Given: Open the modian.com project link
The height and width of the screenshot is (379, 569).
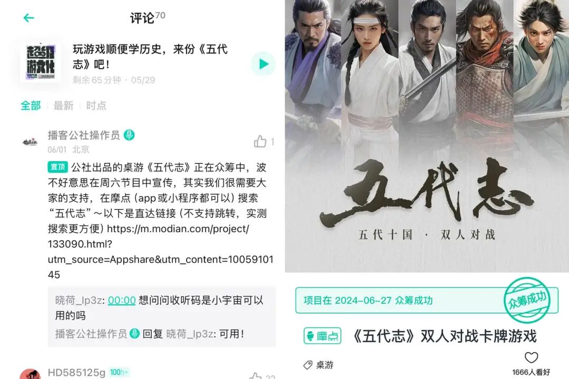Looking at the screenshot, I should pos(160,252).
